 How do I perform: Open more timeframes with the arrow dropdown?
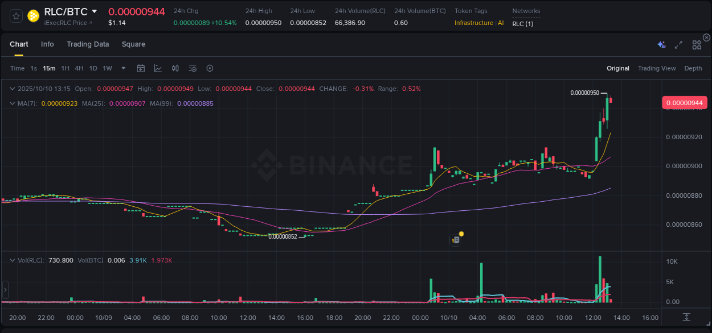tap(122, 68)
